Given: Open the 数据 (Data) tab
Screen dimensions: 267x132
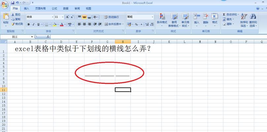Looking at the screenshot, I should (66, 9).
